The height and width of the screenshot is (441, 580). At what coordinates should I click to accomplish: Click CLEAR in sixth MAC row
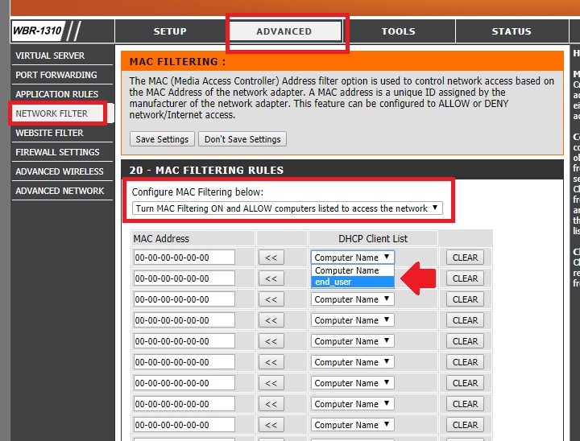click(465, 362)
